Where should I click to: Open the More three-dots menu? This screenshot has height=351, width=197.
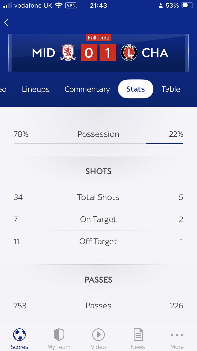pos(177,335)
